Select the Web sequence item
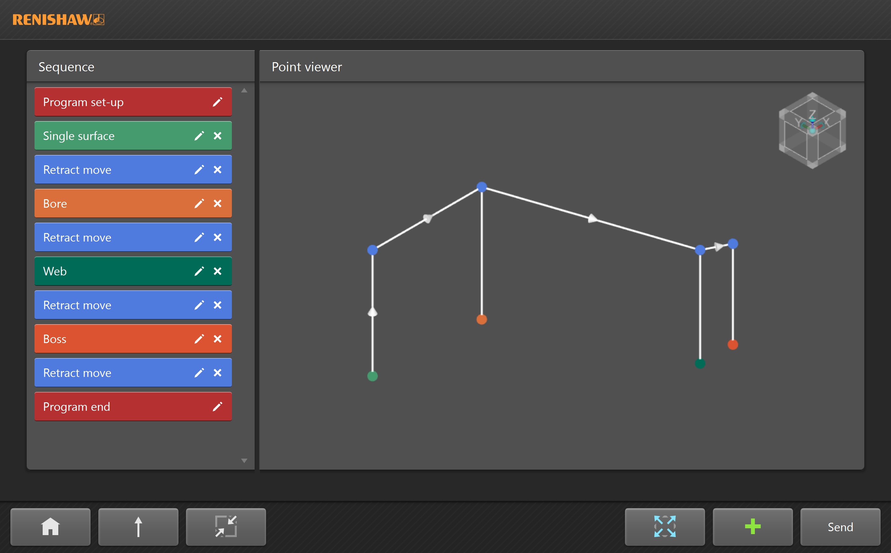Viewport: 891px width, 553px height. coord(110,271)
